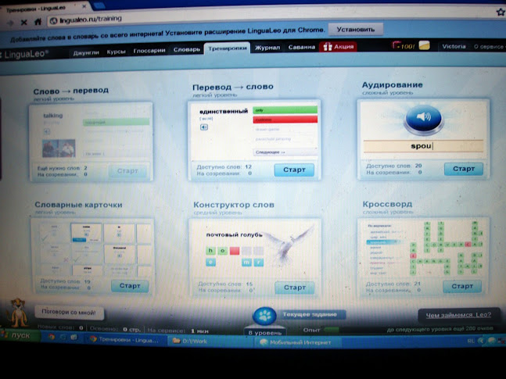The width and height of the screenshot is (506, 379).
Task: Open the Саванна menu item
Action: [x=301, y=47]
